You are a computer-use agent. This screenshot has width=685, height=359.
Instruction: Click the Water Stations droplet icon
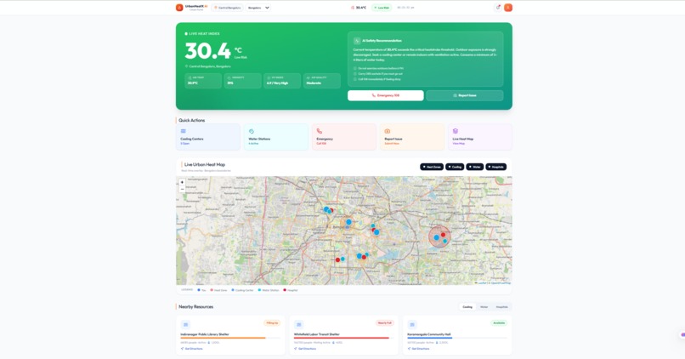252,131
